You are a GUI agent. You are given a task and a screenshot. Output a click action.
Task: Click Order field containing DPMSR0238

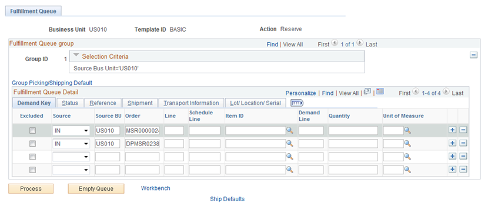click(x=142, y=144)
